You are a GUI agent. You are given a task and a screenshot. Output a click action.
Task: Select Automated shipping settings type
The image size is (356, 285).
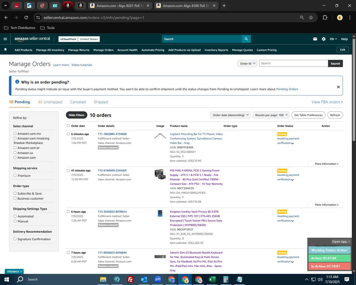(15, 216)
